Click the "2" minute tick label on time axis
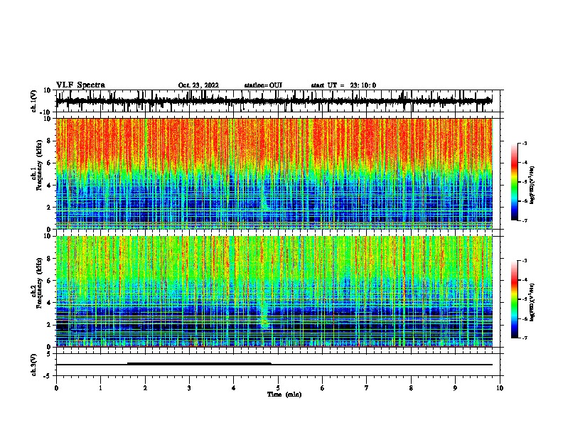Image resolution: width=563 pixels, height=435 pixels. (x=145, y=388)
